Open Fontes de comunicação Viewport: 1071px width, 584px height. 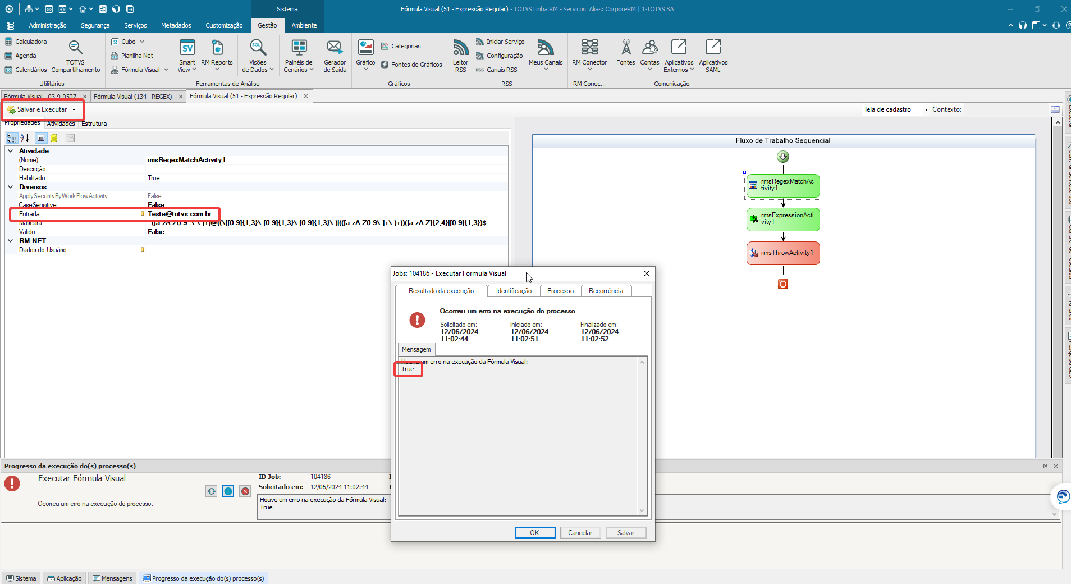625,53
